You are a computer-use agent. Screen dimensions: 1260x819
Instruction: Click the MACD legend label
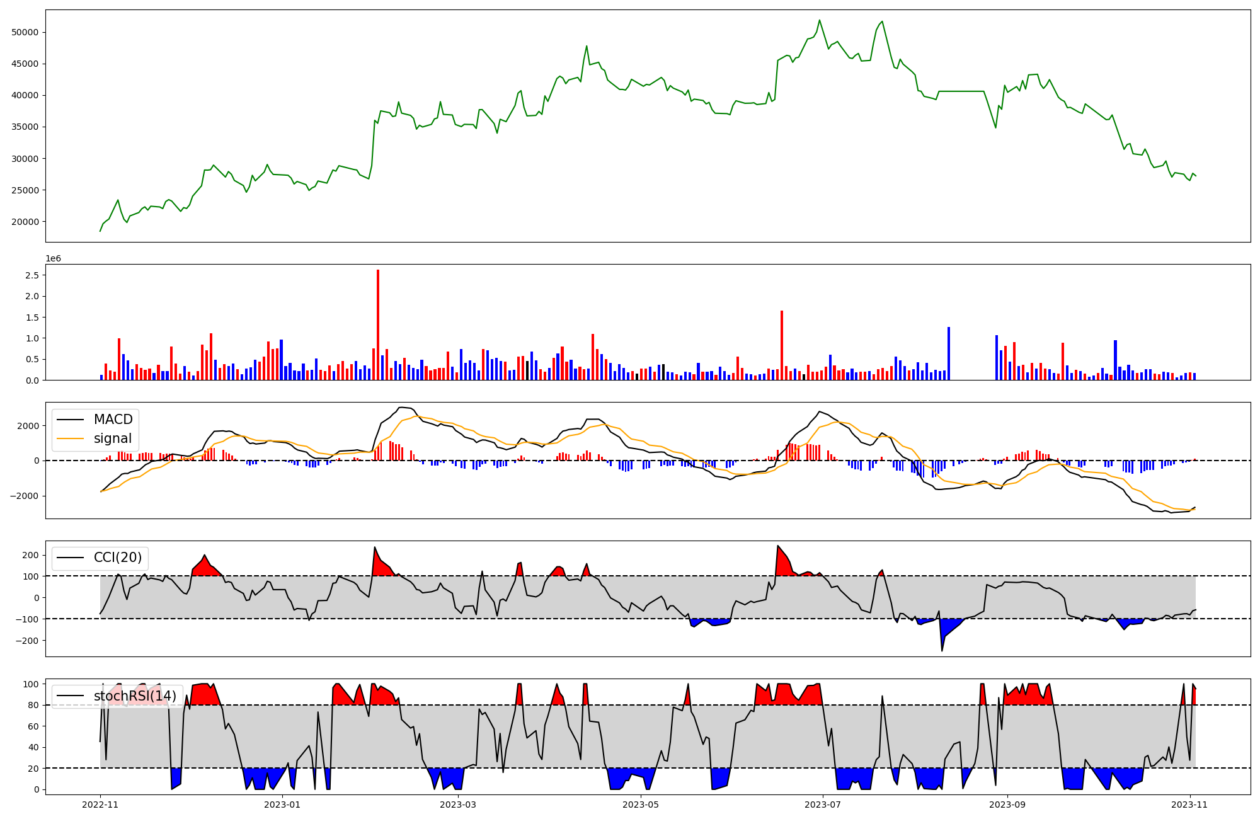point(113,420)
